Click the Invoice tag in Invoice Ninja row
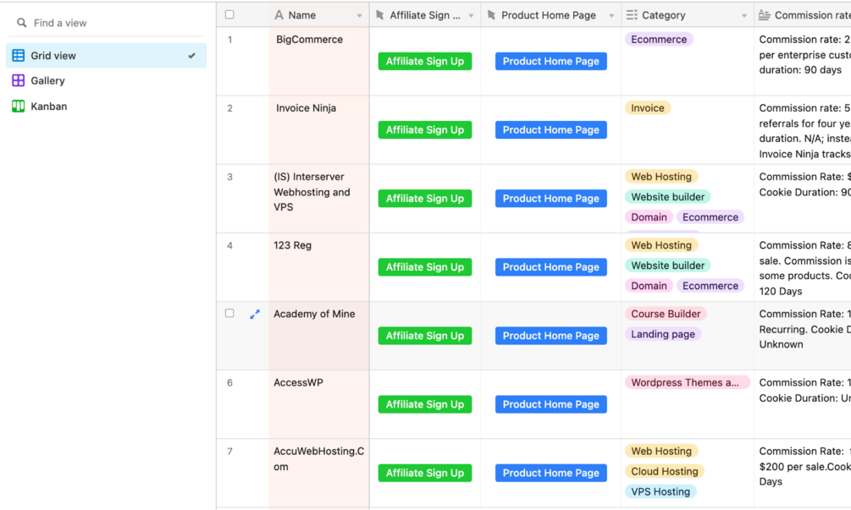 coord(648,108)
